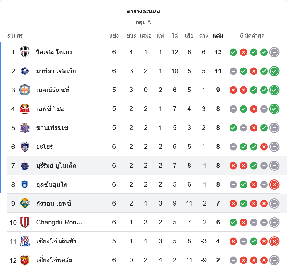
Task: Click the Chengdu Rongcheng club crest
Action: pyautogui.click(x=25, y=222)
